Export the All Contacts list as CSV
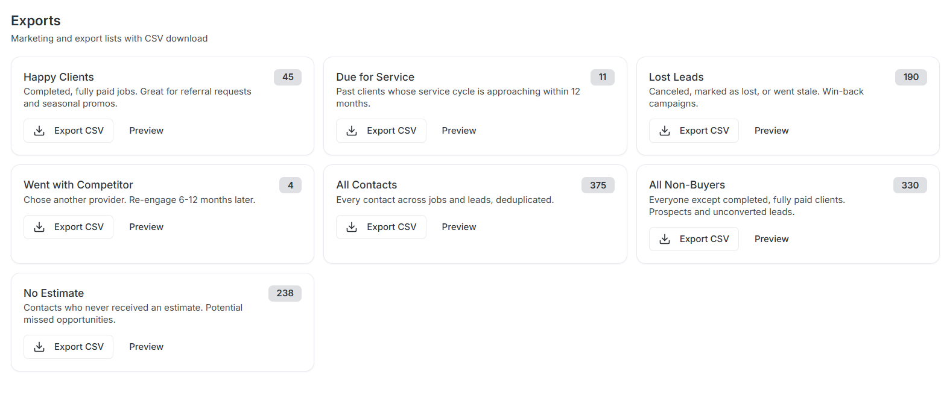Image resolution: width=941 pixels, height=398 pixels. coord(381,226)
